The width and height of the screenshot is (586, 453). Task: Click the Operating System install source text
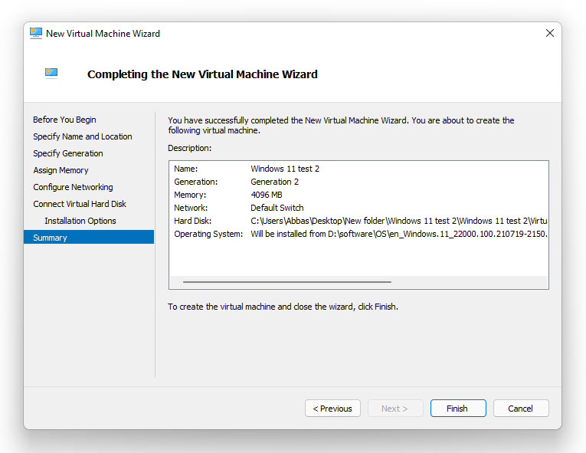point(399,235)
